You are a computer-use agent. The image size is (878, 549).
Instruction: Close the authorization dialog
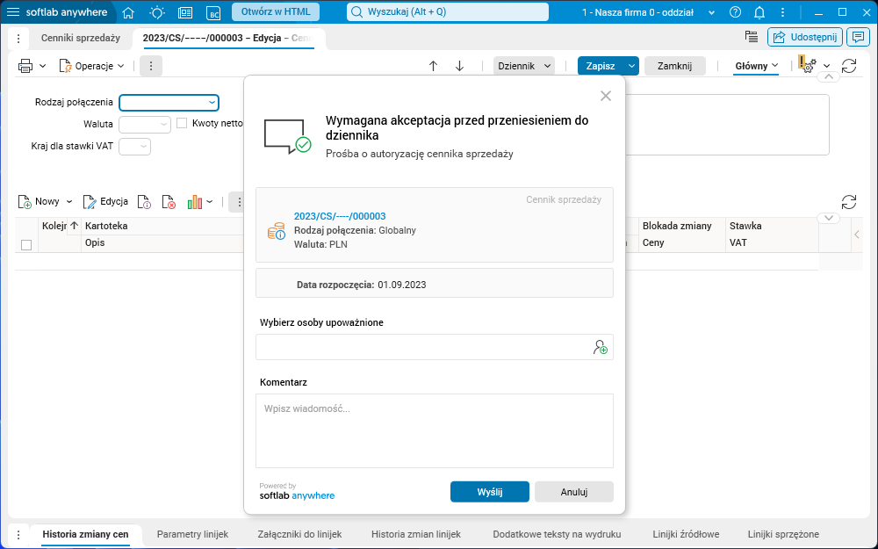coord(605,96)
